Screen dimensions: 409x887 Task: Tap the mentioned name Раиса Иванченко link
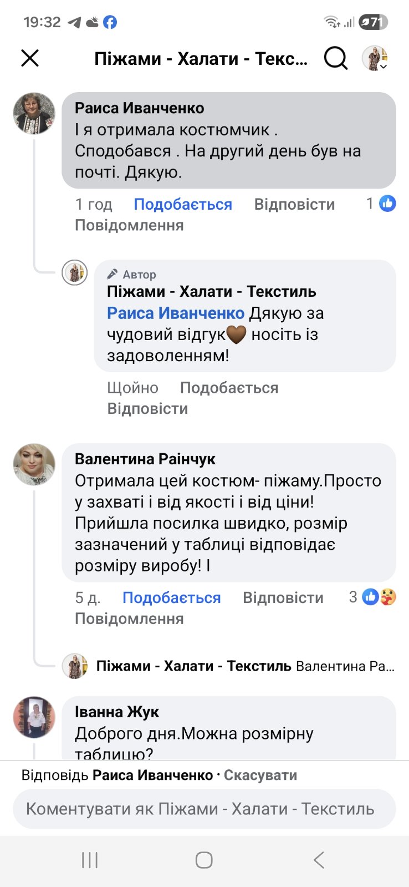[x=176, y=313]
